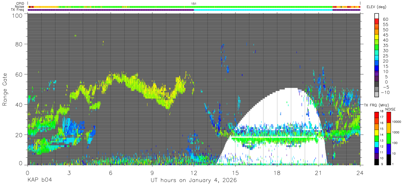Click the 24 hour tick on time axis
The image size is (405, 187).
click(x=360, y=173)
